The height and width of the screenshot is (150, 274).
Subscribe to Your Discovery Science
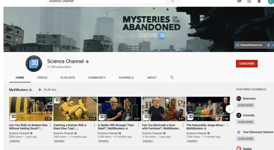[246, 139]
